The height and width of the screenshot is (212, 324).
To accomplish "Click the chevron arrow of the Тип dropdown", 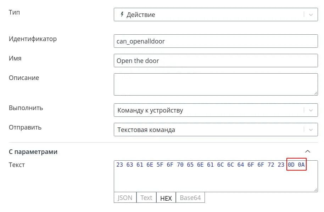I will (311, 15).
